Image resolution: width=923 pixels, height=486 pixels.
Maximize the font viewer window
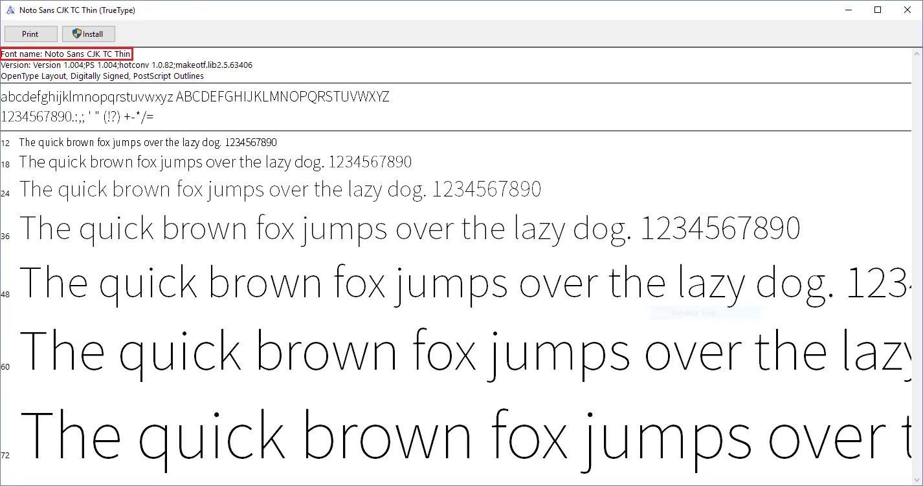coord(878,10)
